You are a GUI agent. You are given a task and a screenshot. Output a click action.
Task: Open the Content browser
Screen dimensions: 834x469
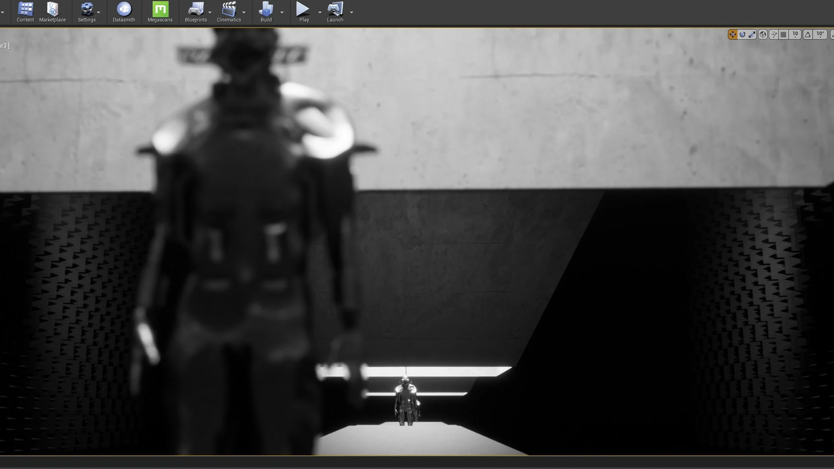click(x=25, y=12)
